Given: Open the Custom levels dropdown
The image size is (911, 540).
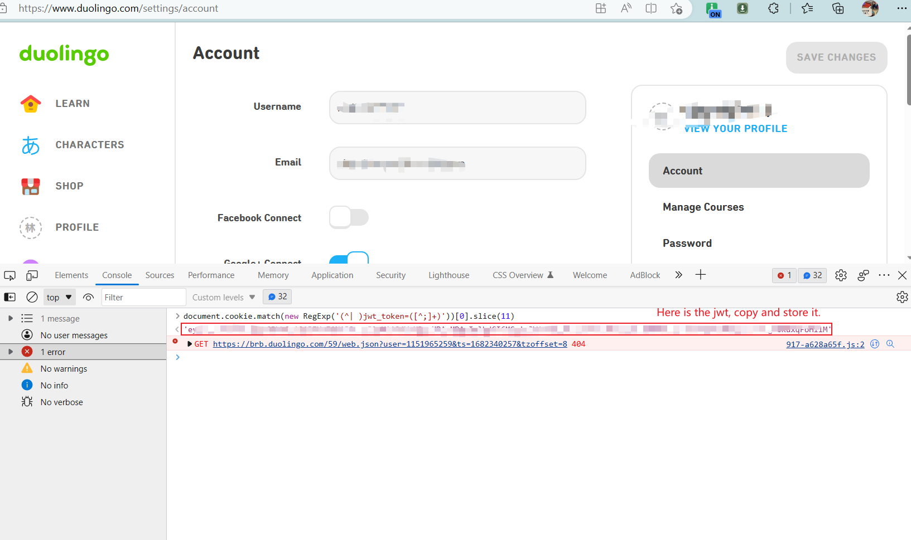Looking at the screenshot, I should pyautogui.click(x=224, y=297).
